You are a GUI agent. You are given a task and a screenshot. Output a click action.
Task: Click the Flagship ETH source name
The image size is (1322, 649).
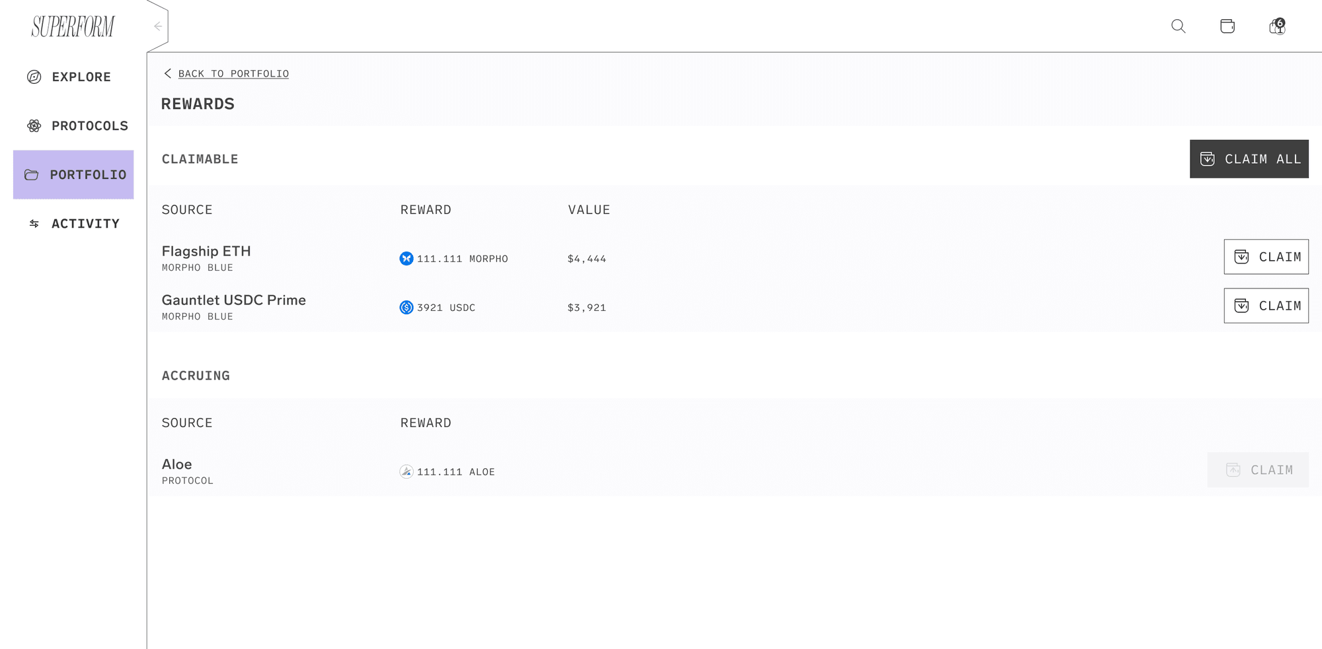(x=206, y=251)
